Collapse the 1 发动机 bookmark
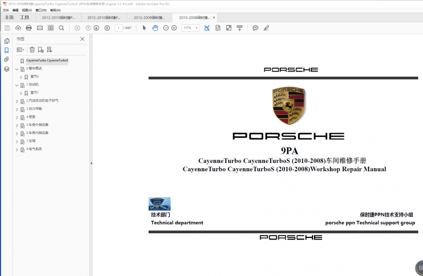Screen dimensions: 423x276 point(17,85)
